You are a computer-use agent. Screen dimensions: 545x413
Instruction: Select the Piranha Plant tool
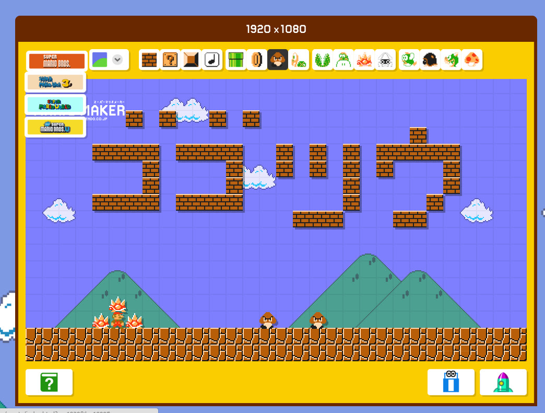tap(322, 60)
